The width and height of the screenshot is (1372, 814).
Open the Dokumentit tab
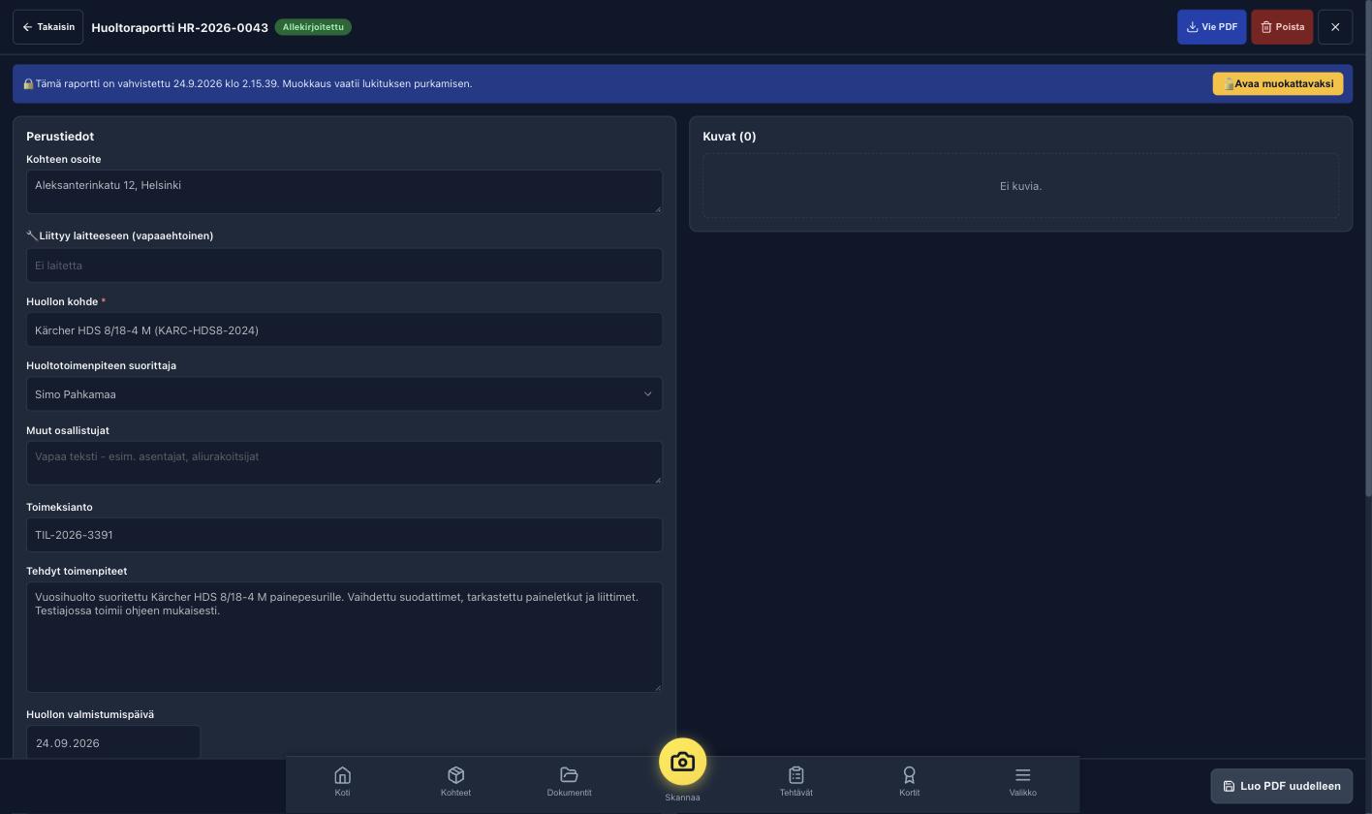pos(569,781)
